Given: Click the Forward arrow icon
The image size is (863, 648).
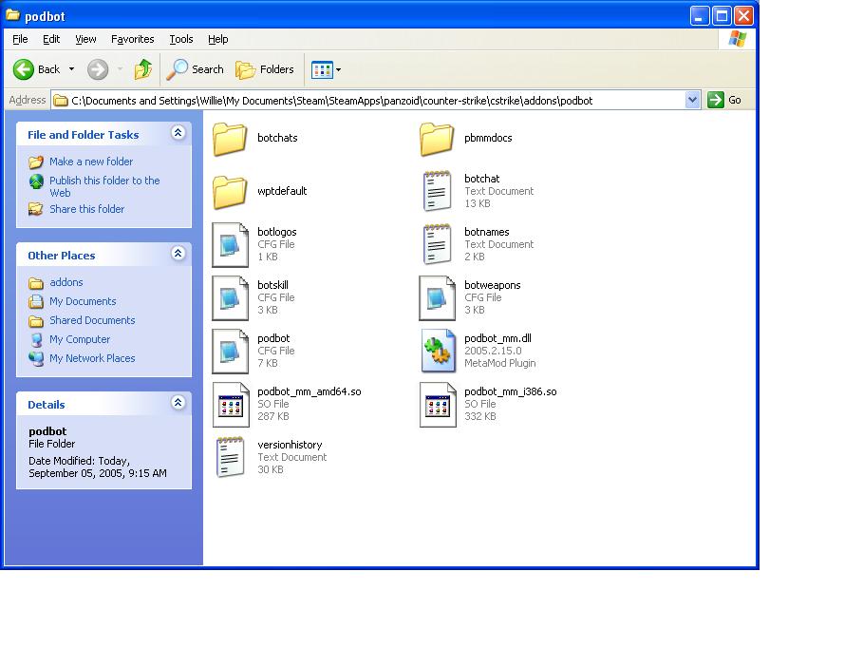Looking at the screenshot, I should 98,69.
